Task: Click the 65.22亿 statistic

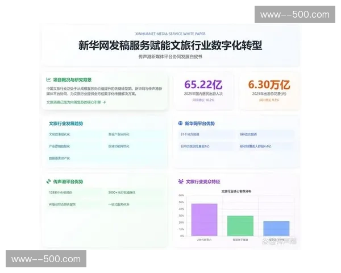Action: click(x=203, y=85)
